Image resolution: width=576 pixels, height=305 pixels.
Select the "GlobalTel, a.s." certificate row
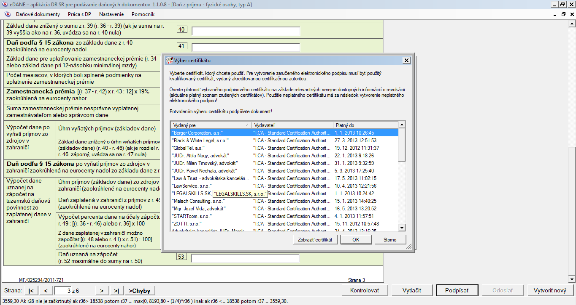284,148
